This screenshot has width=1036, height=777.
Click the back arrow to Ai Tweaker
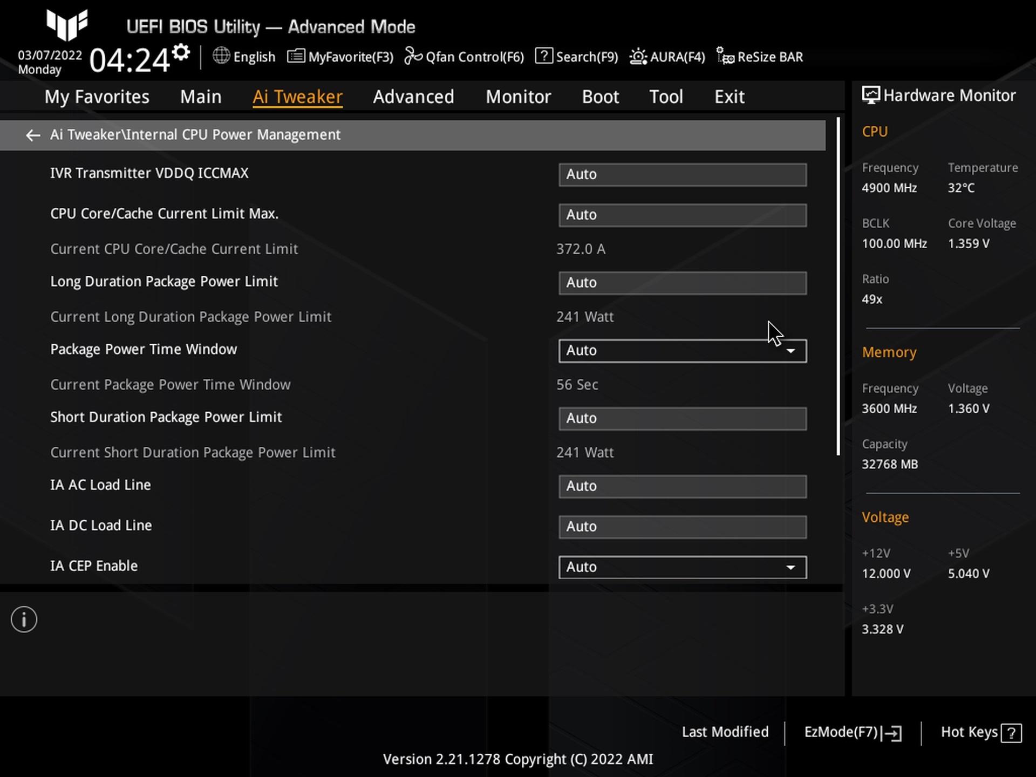(33, 135)
